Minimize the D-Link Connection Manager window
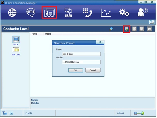 point(141,2)
